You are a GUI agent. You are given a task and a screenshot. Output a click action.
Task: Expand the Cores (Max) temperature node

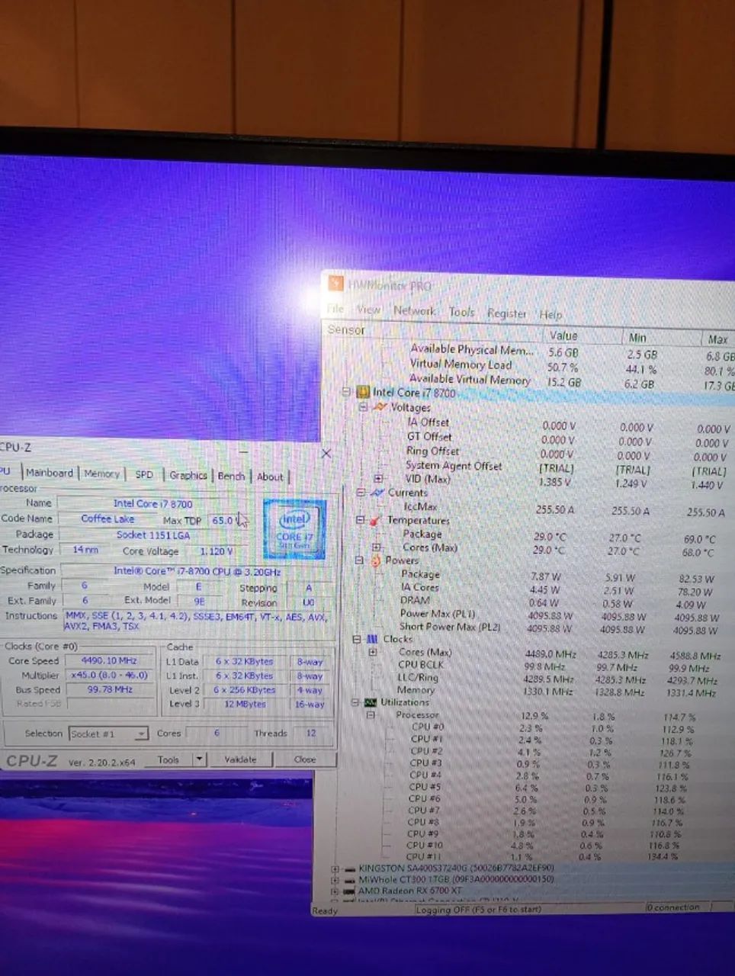[376, 547]
